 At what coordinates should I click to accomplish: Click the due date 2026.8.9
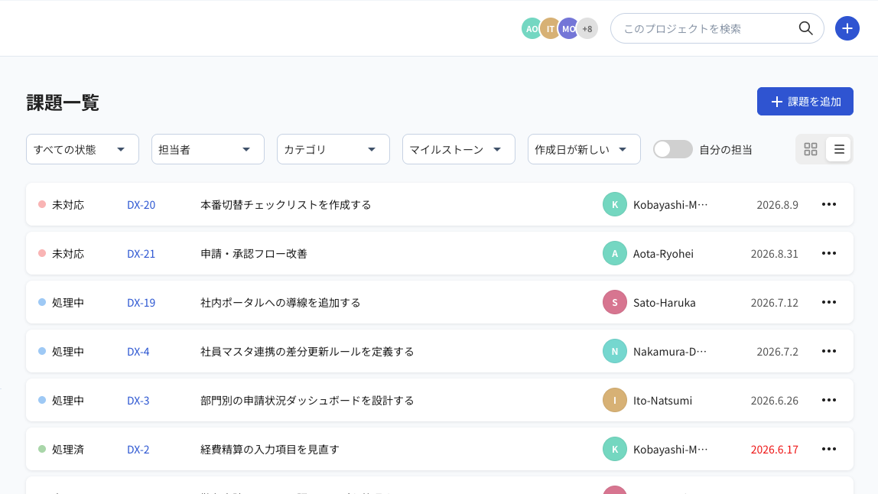point(777,205)
